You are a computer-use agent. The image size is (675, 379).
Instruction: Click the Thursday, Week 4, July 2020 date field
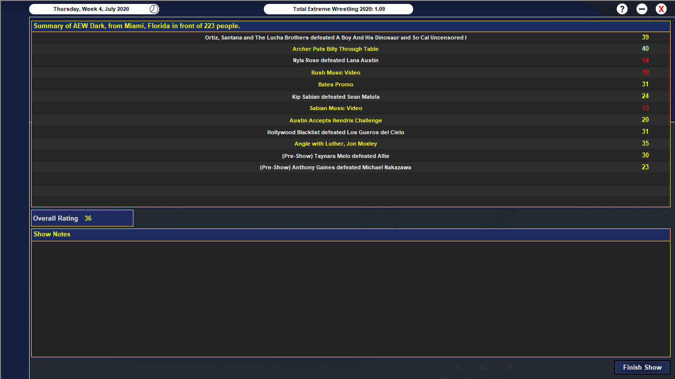pos(91,9)
